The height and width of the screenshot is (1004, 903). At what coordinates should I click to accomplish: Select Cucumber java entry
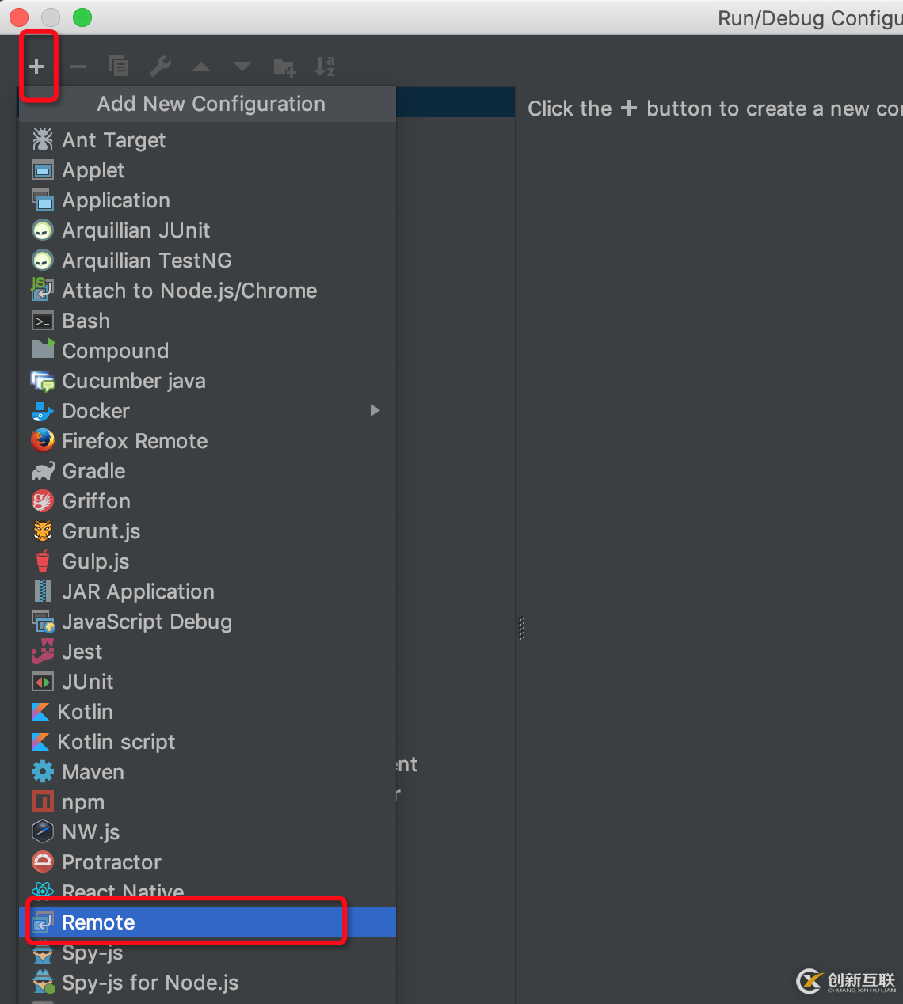click(x=208, y=381)
